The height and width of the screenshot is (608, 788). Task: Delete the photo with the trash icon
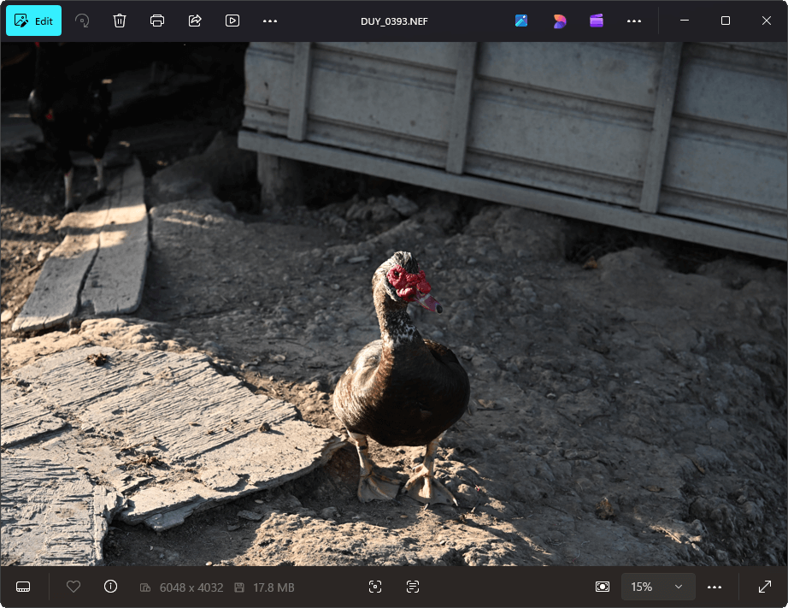120,21
